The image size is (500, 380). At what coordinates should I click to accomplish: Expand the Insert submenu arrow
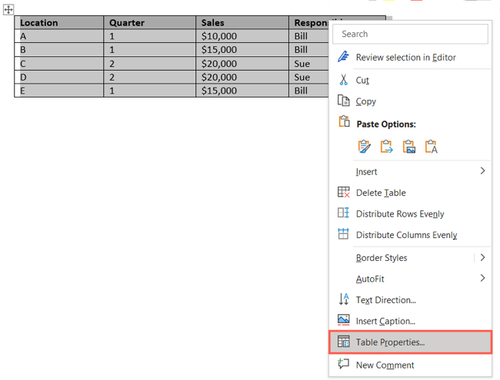482,171
